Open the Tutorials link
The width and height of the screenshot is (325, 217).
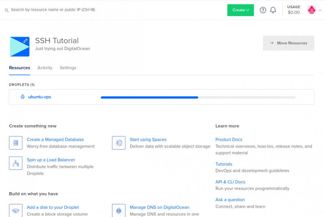(x=224, y=164)
